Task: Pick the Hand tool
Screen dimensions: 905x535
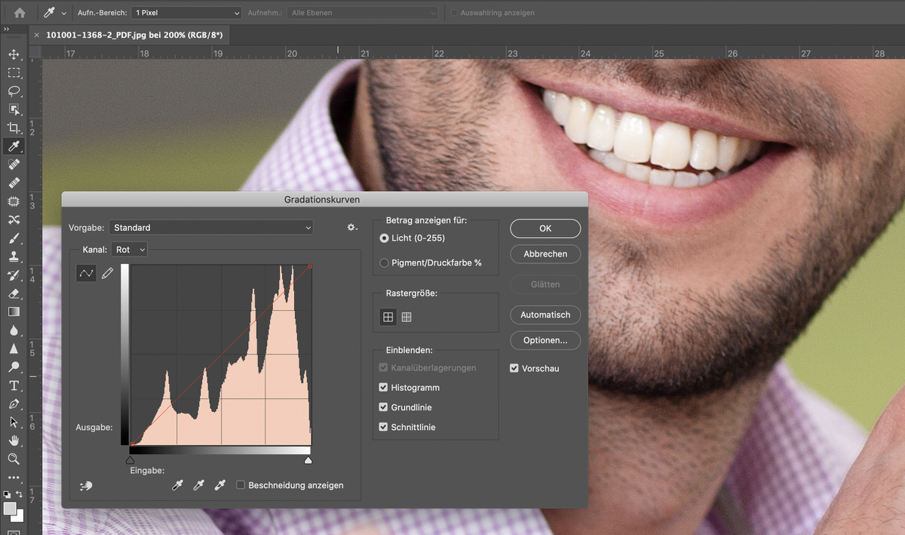Action: 14,441
